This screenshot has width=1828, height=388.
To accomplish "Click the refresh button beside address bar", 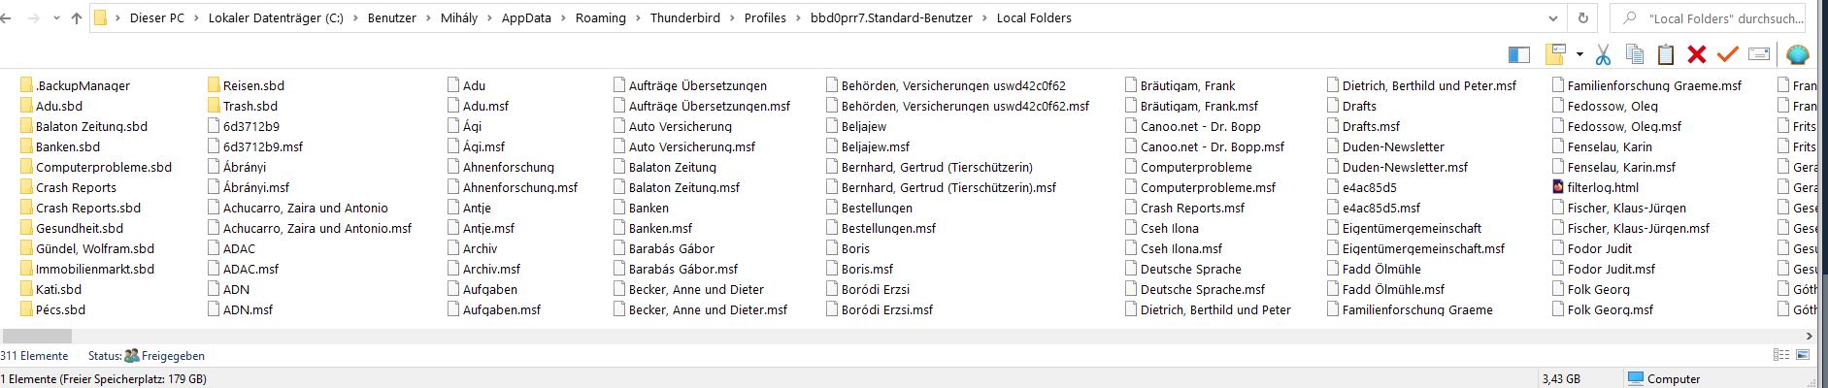I will (1583, 17).
